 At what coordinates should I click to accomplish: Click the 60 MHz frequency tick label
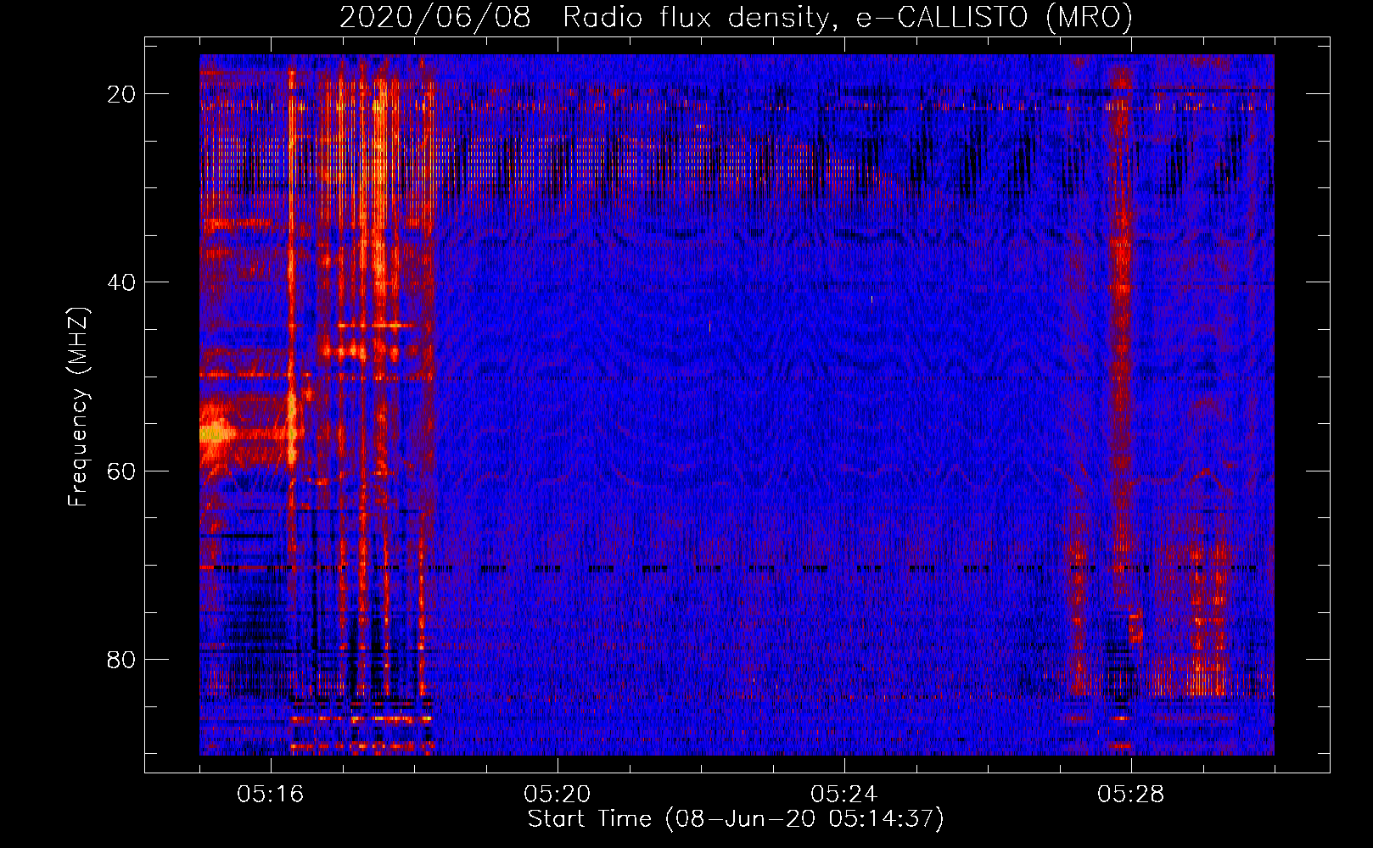(x=121, y=471)
